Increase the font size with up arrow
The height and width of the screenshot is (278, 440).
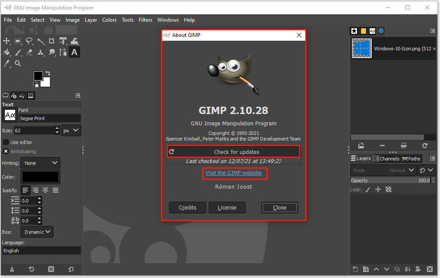(x=57, y=128)
